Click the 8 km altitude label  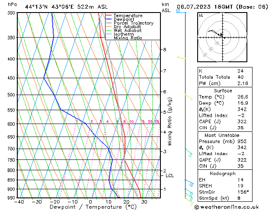(x=164, y=50)
